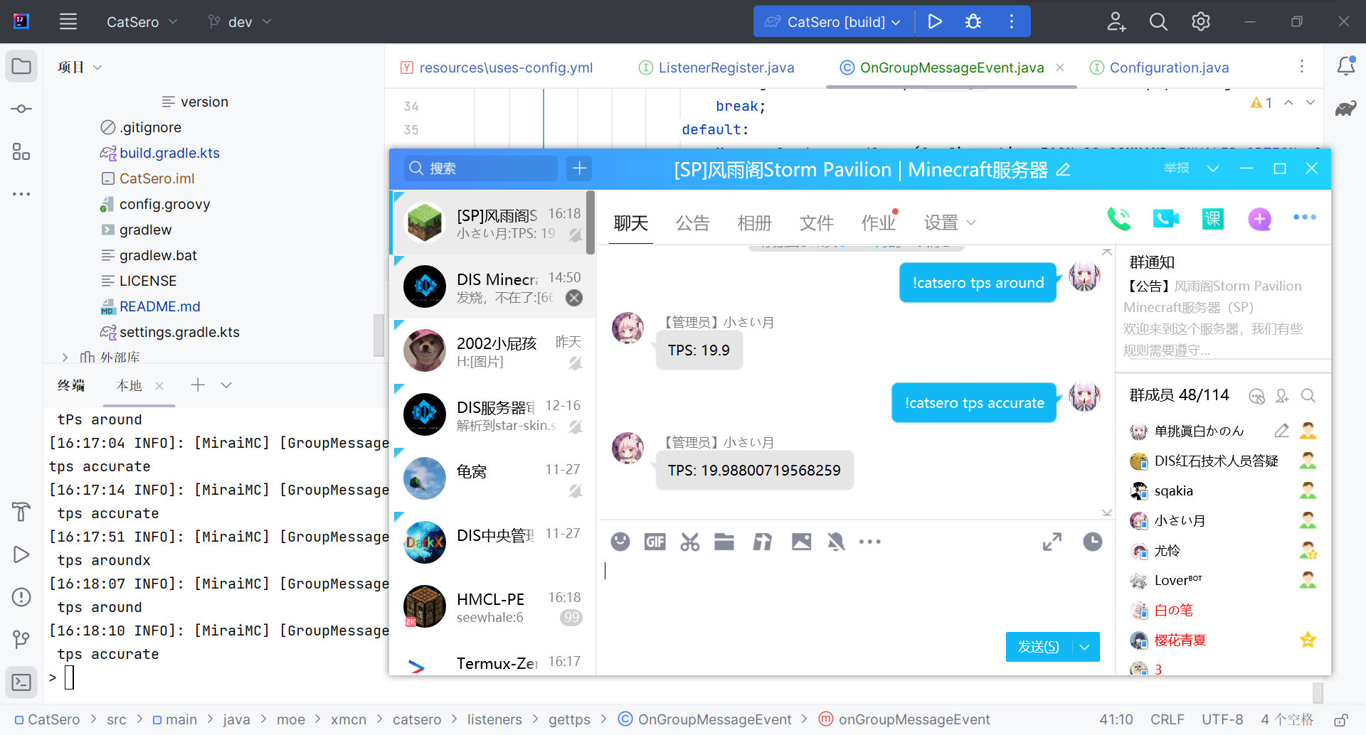Click the chat search field
1366x735 pixels.
pyautogui.click(x=480, y=168)
